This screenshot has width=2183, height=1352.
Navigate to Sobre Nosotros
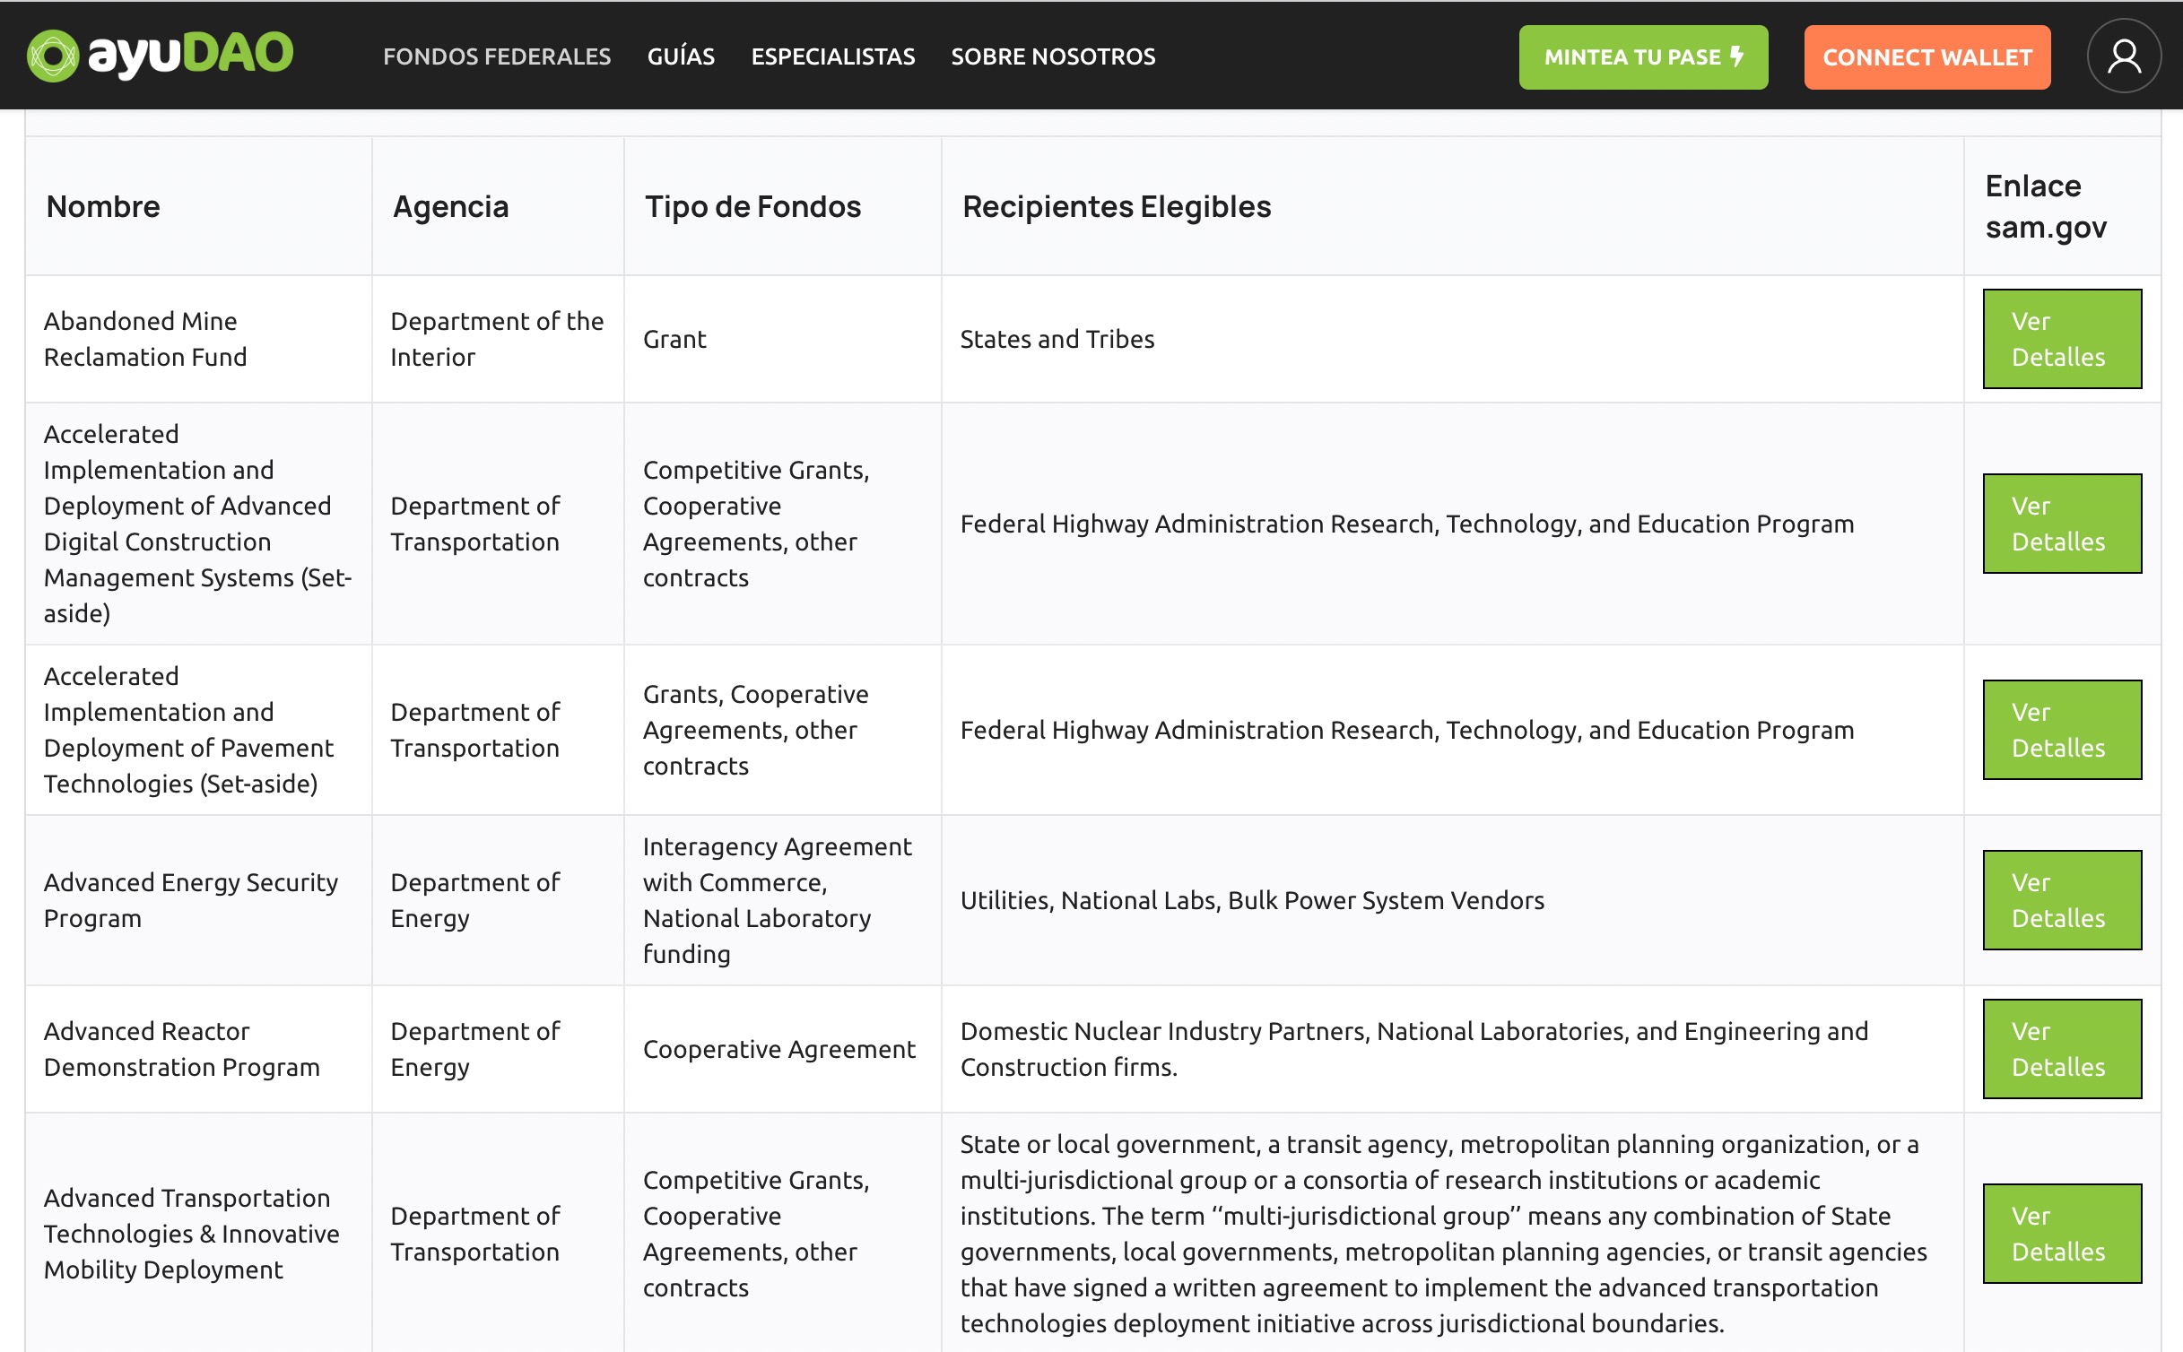[1053, 56]
